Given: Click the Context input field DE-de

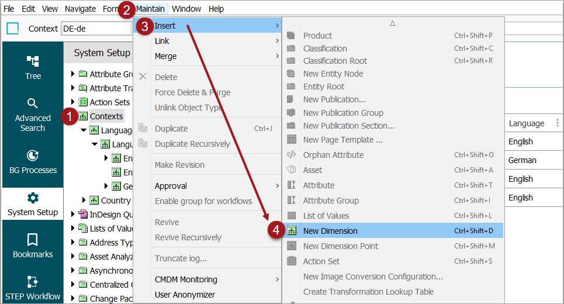Looking at the screenshot, I should [x=96, y=29].
